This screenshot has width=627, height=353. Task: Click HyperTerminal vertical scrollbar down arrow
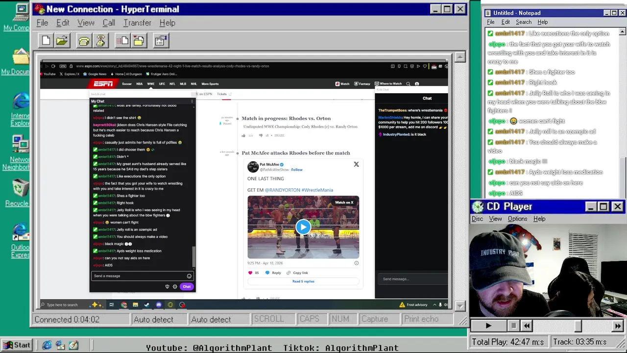pyautogui.click(x=459, y=306)
